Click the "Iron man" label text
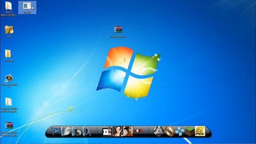Screen dimensions: 256x144 point(9,60)
